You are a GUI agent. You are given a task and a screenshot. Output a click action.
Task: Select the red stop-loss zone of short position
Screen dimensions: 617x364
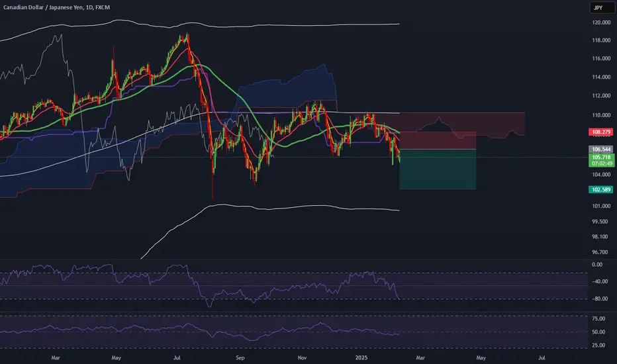click(x=438, y=140)
